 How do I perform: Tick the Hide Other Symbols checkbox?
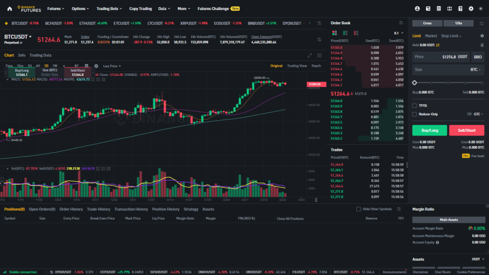(359, 209)
